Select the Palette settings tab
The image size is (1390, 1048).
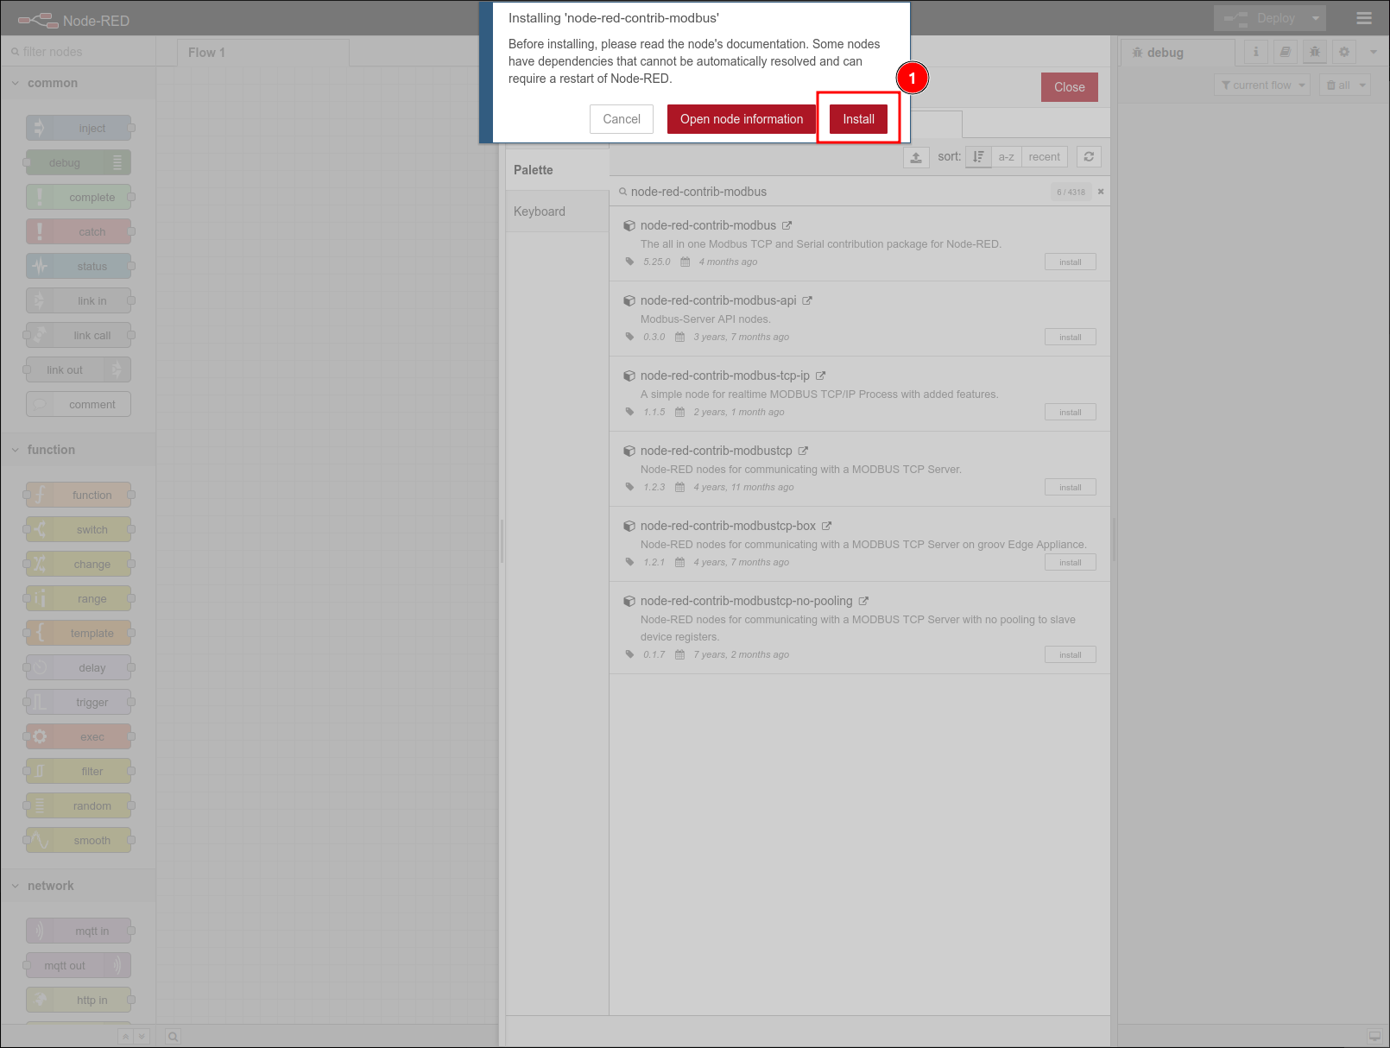pos(558,170)
